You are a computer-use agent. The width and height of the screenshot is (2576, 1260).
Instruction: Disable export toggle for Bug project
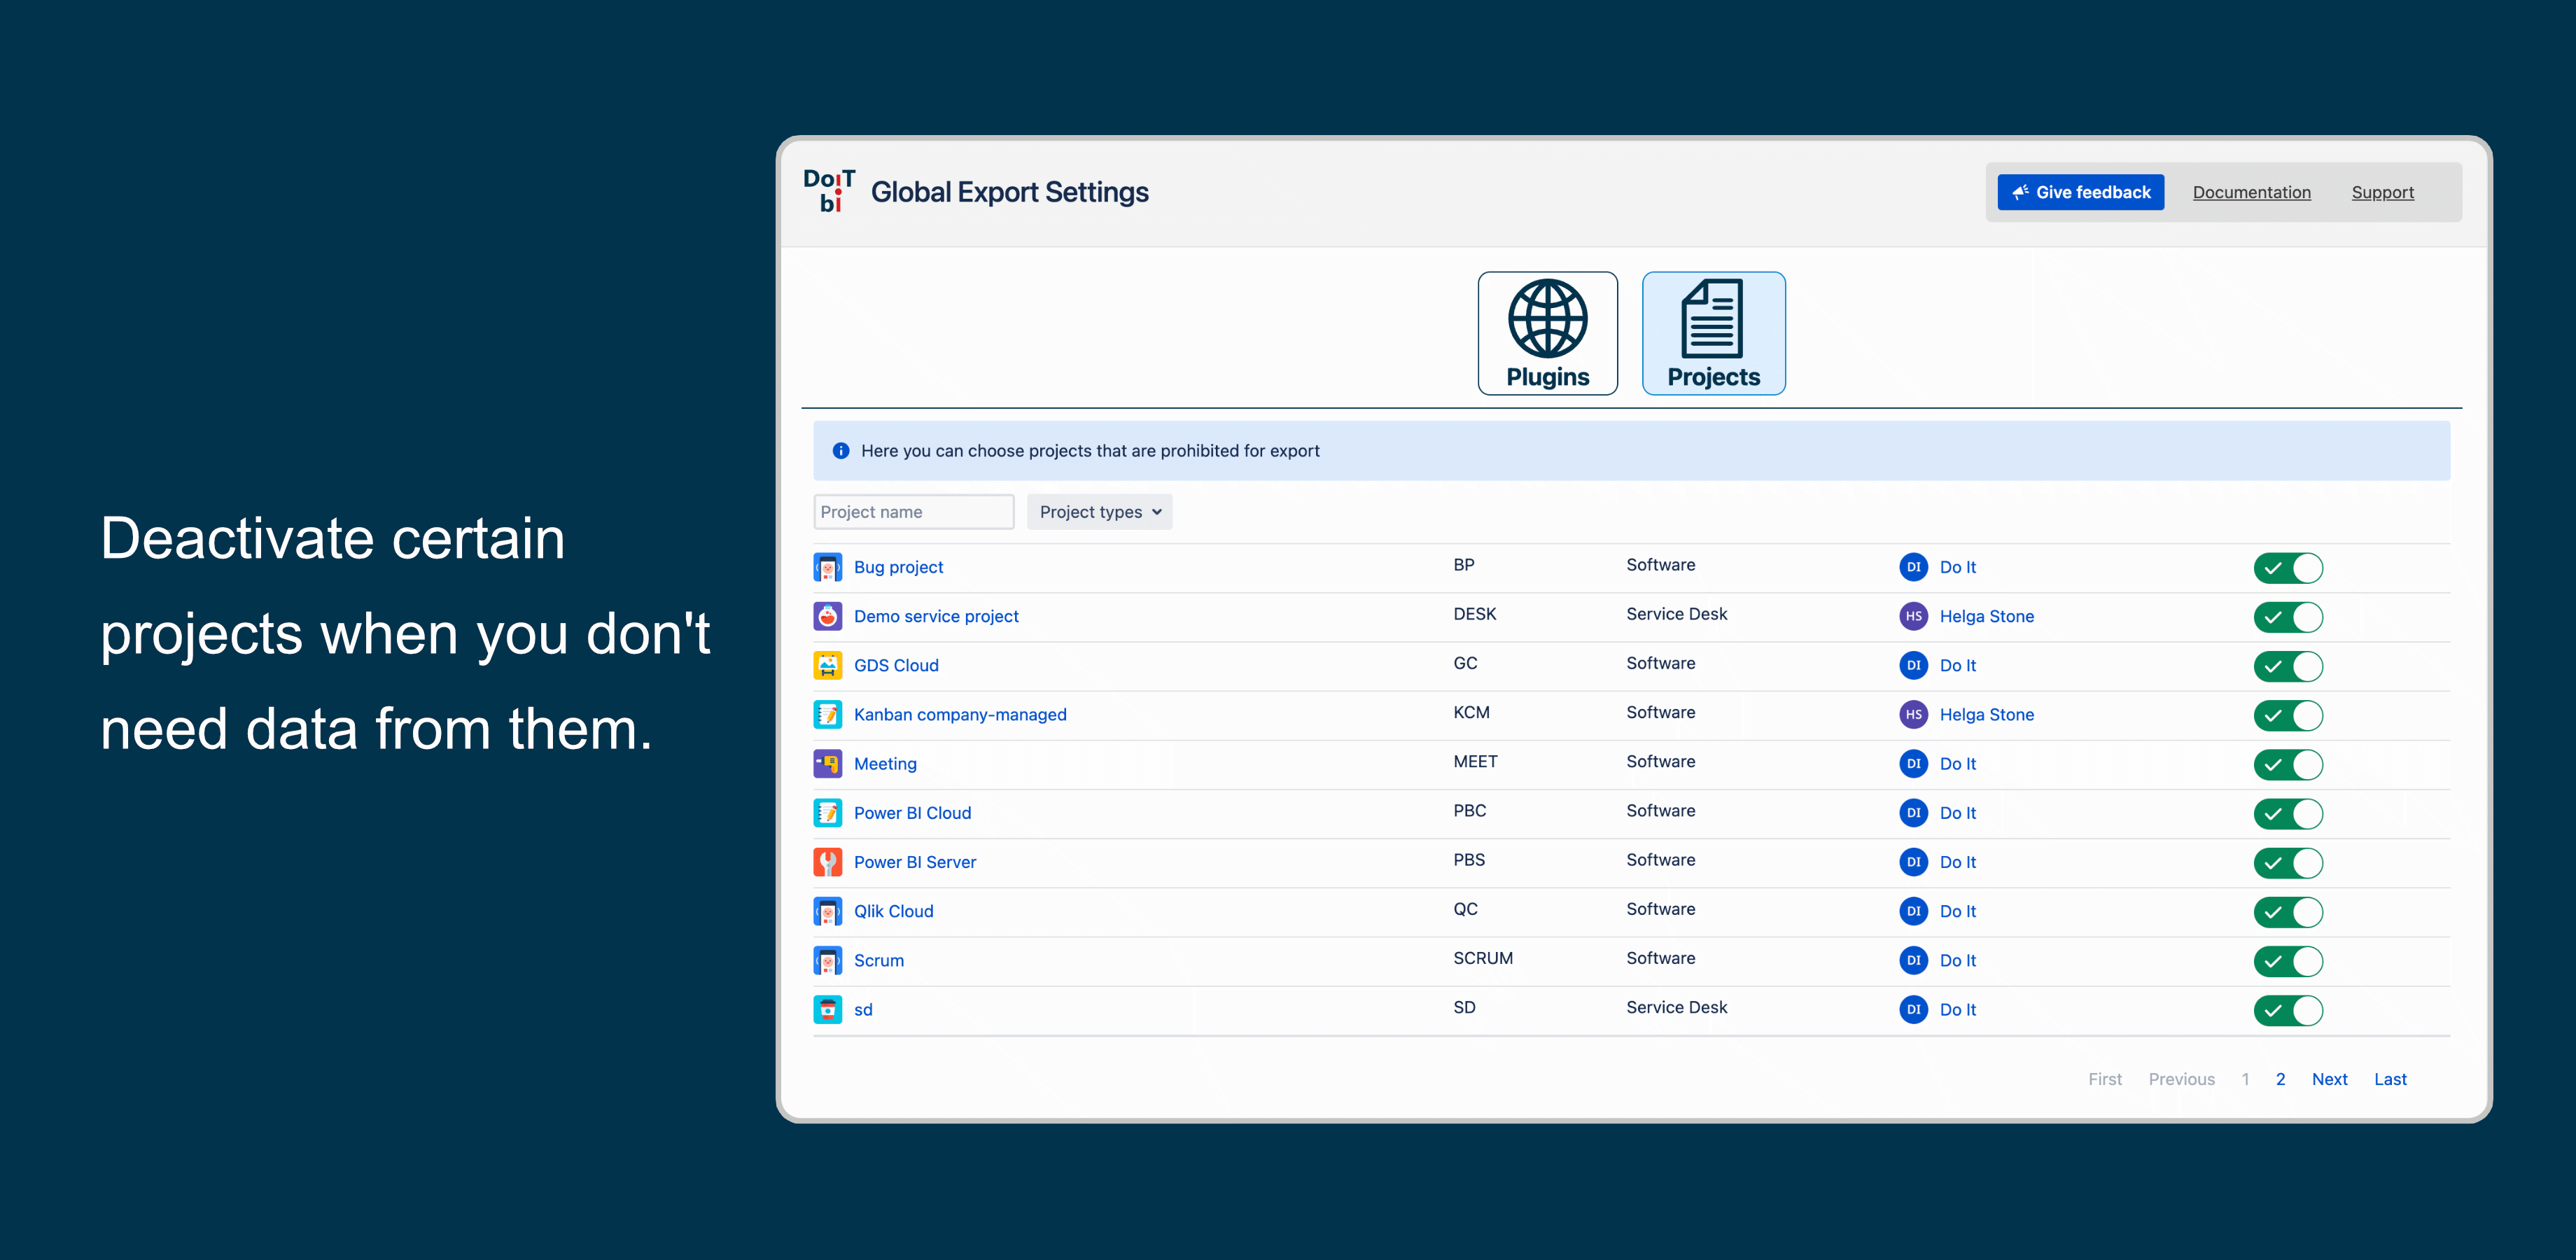[2287, 568]
